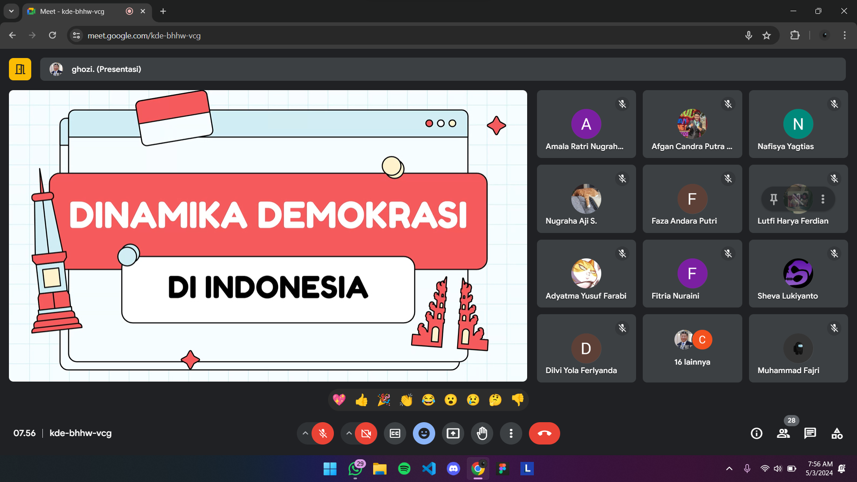Open the chat panel icon
Image resolution: width=857 pixels, height=482 pixels.
810,433
